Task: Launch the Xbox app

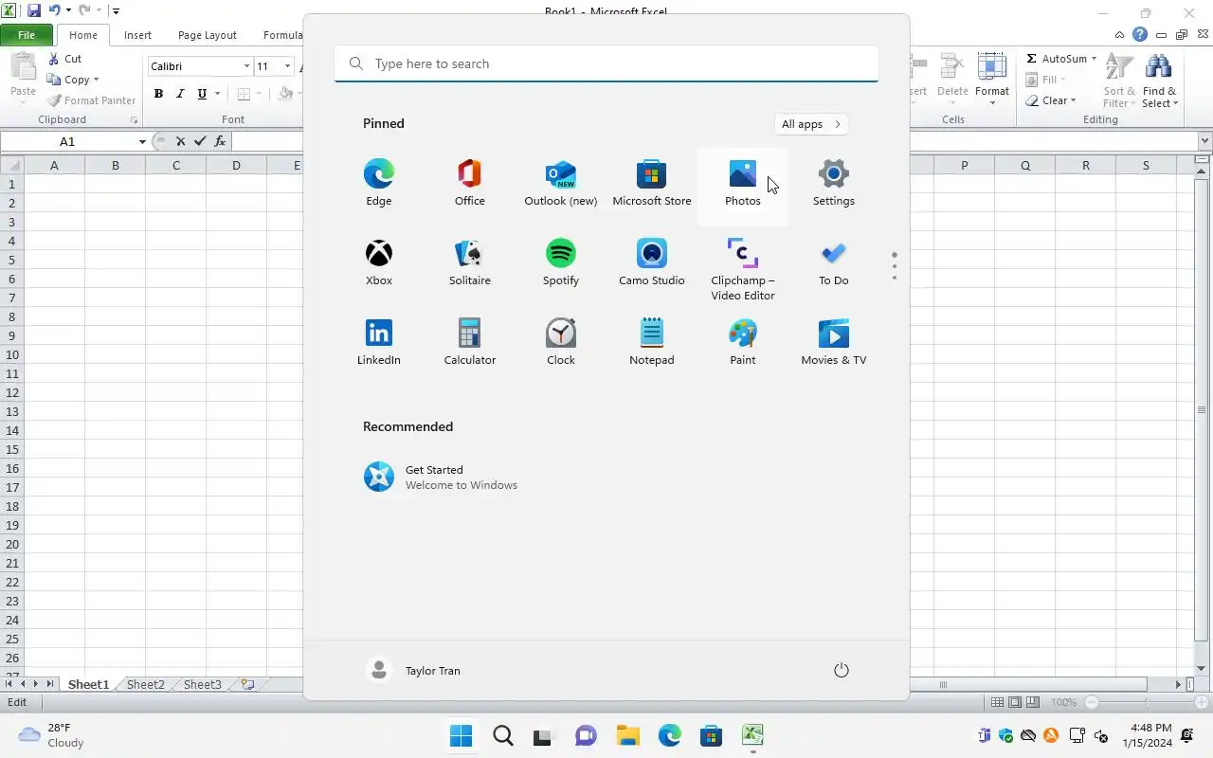Action: click(378, 262)
